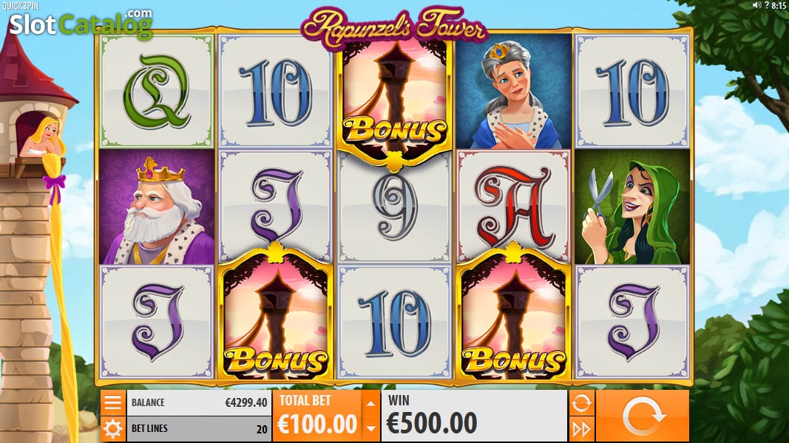Select the King symbol on the first reel

point(157,207)
